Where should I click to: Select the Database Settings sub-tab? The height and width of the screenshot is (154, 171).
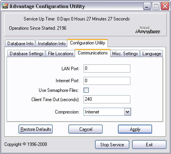point(26,54)
